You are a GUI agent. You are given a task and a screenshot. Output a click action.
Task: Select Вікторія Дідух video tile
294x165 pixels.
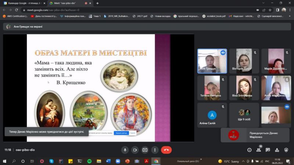pos(244,61)
